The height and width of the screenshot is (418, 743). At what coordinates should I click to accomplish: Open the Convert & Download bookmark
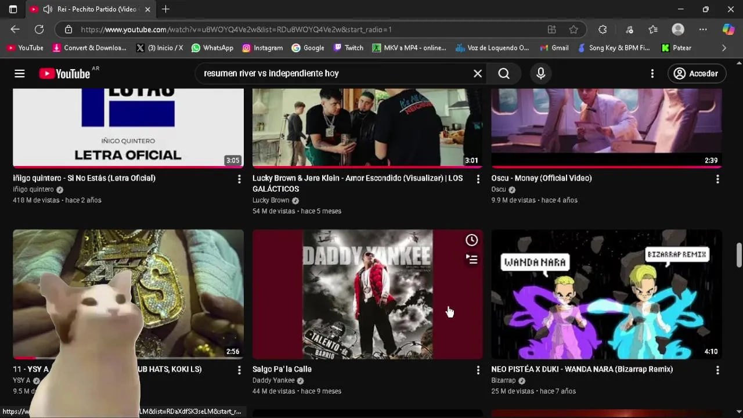tap(89, 48)
